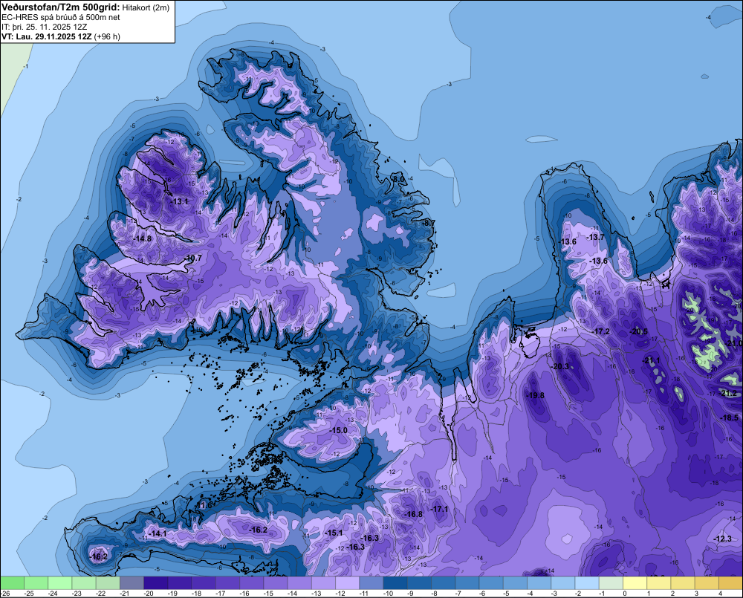The width and height of the screenshot is (743, 598).
Task: Click the -12.3 temperature value on map
Action: click(x=723, y=539)
